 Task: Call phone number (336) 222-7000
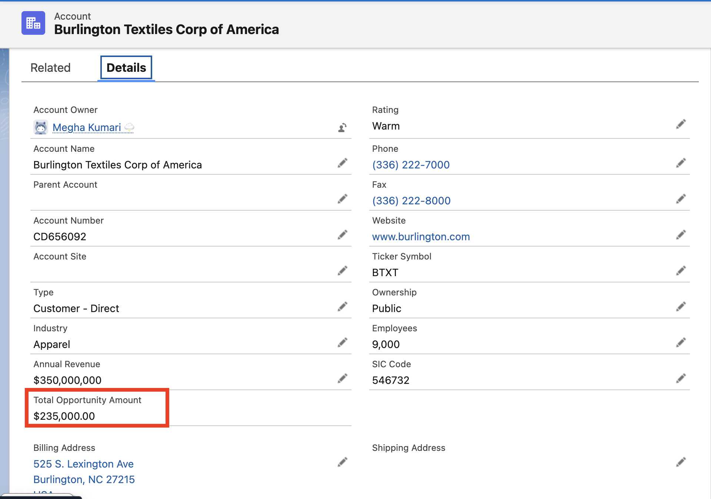point(411,165)
